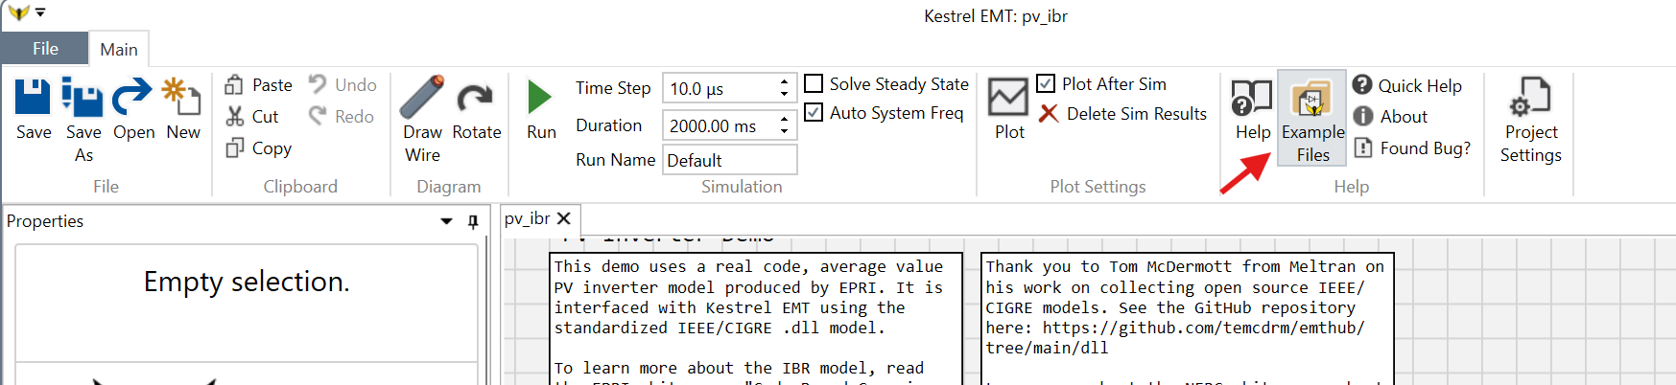This screenshot has height=385, width=1676.
Task: Open Project Settings
Action: point(1530,121)
